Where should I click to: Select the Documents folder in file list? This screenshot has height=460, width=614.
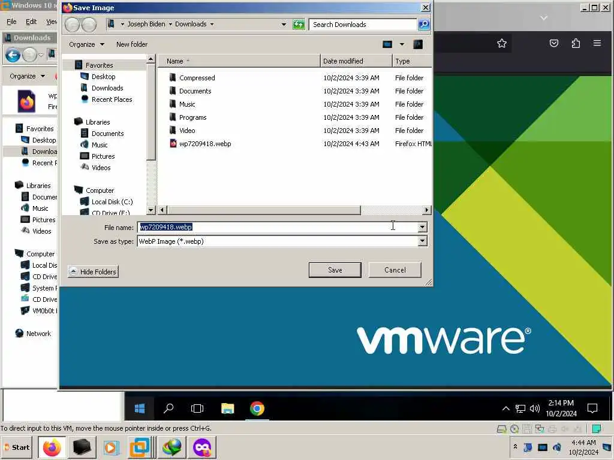tap(195, 91)
